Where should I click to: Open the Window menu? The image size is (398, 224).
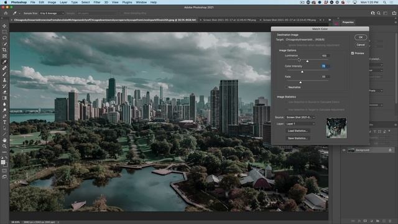141,2
